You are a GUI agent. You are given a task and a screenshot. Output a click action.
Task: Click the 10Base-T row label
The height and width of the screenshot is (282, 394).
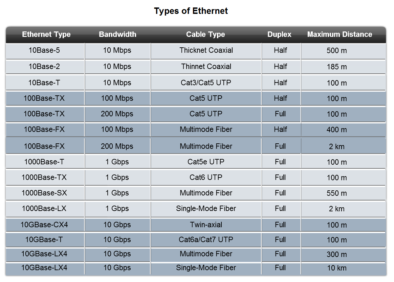(x=44, y=83)
